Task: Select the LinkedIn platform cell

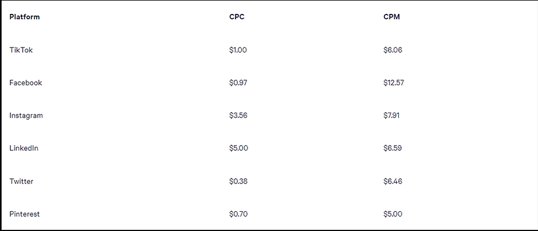Action: coord(24,148)
